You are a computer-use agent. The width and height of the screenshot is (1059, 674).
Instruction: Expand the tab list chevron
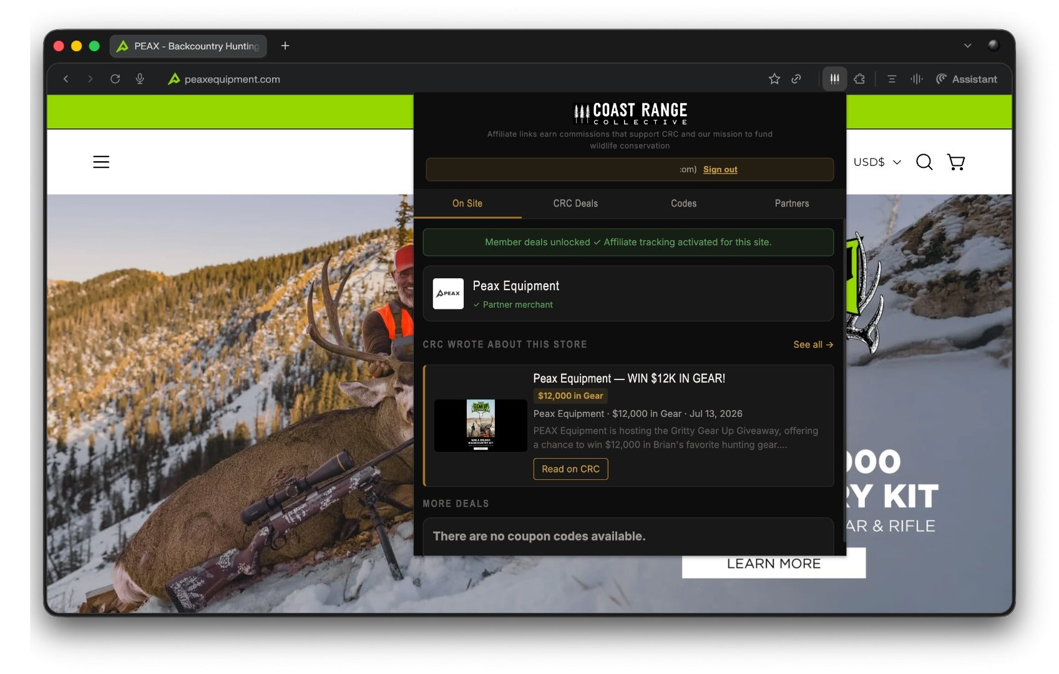click(967, 46)
